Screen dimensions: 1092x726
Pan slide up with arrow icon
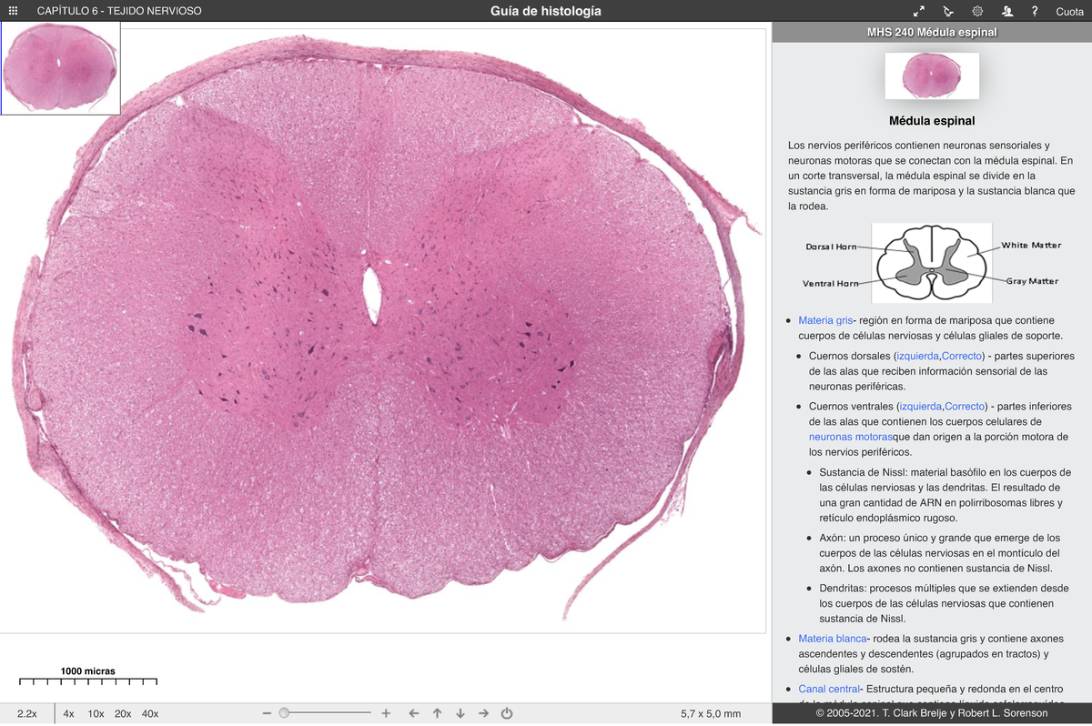tap(437, 713)
